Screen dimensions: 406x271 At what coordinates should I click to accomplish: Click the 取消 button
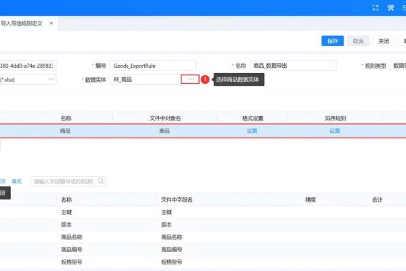pyautogui.click(x=358, y=41)
